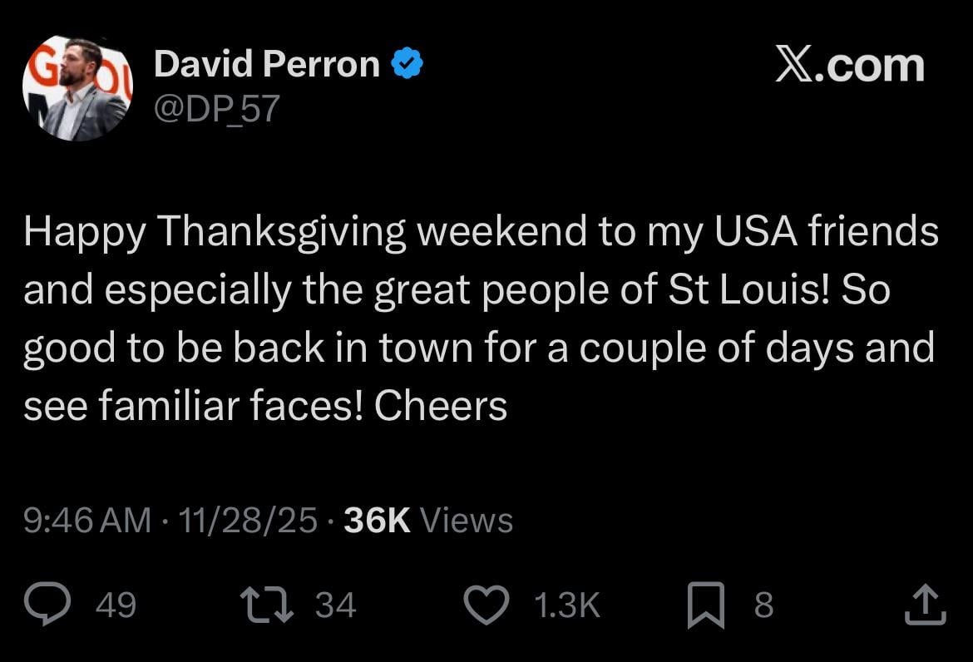
Task: Select the Happy Thanksgiving tweet text
Action: click(x=481, y=316)
